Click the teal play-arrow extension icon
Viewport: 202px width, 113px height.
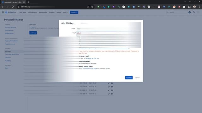coord(169,7)
